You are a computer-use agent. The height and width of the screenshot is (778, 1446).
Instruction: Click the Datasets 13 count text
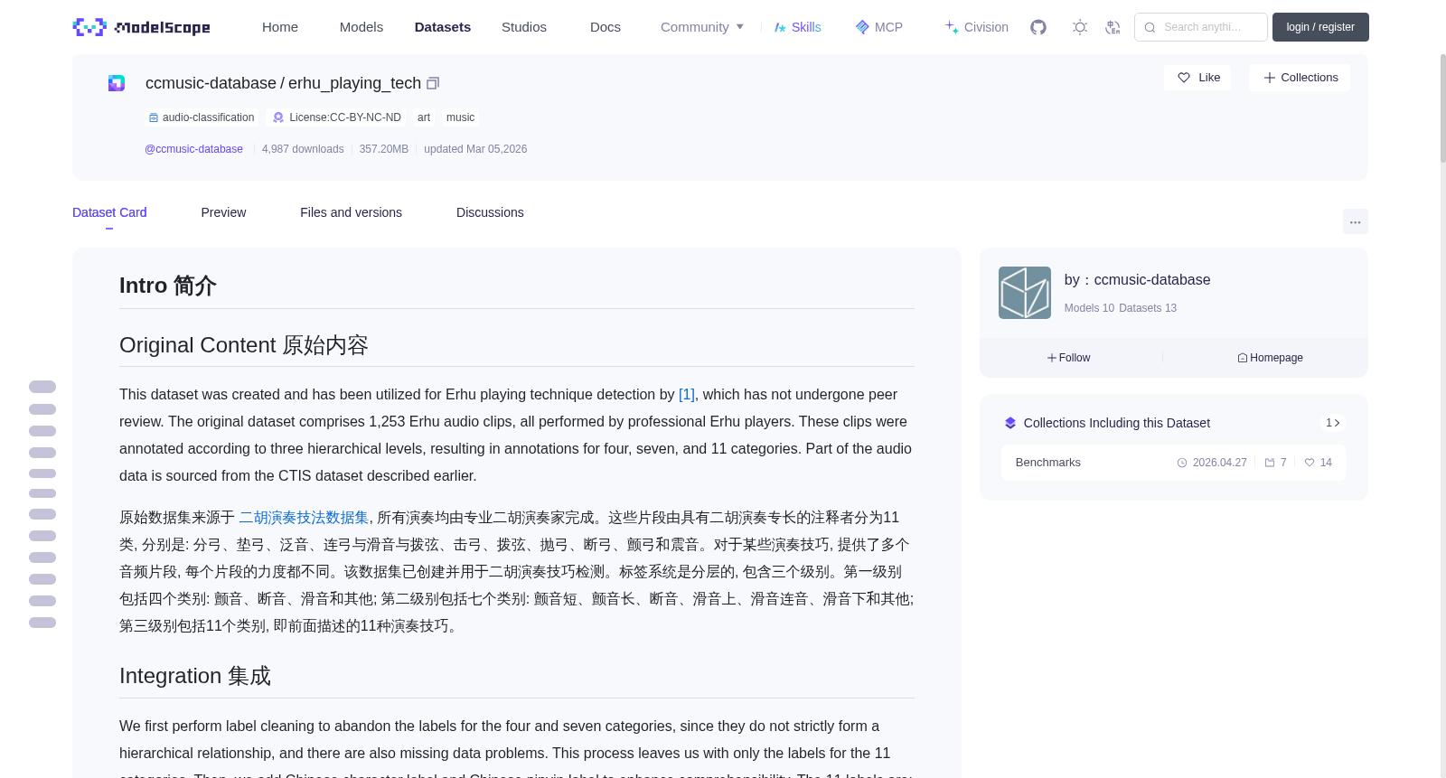pyautogui.click(x=1148, y=308)
